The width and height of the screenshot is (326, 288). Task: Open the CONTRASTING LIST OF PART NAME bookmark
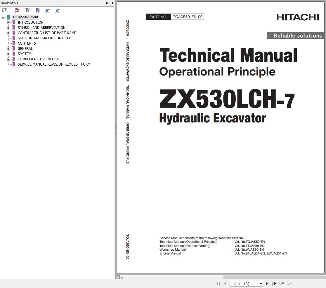(x=47, y=33)
